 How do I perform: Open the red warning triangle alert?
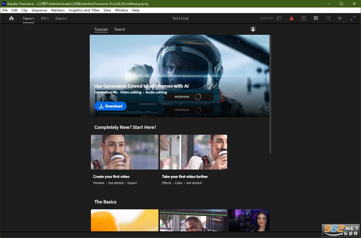click(292, 18)
